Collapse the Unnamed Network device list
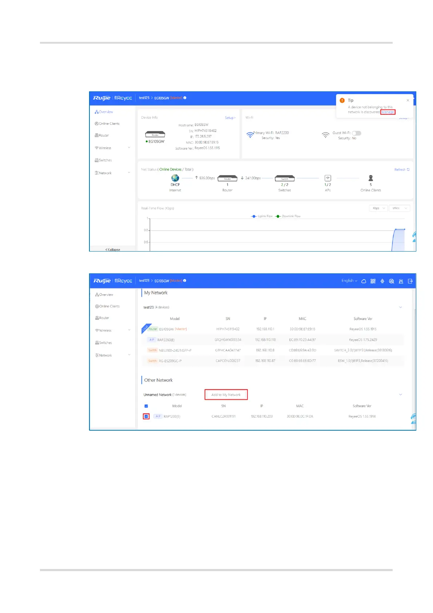This screenshot has width=433, height=613. click(401, 395)
